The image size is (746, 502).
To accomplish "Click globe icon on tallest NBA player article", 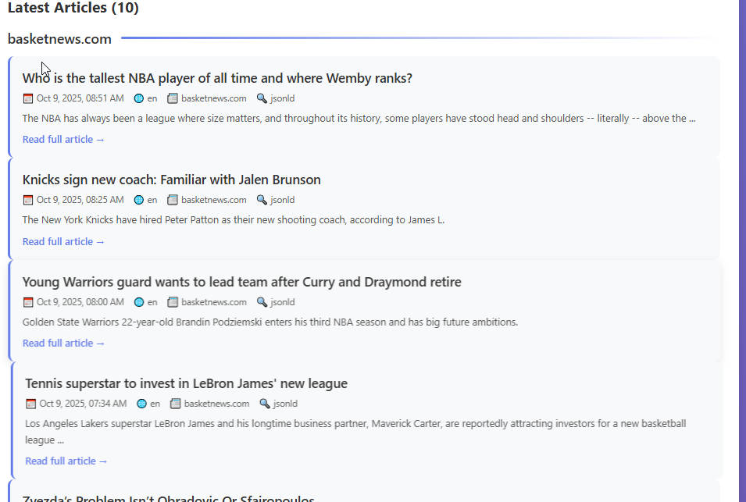I will tap(139, 98).
